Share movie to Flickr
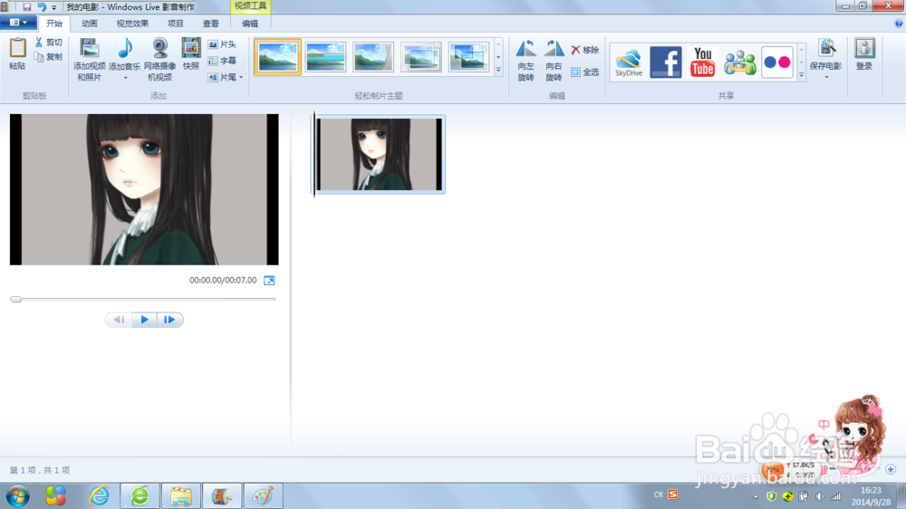906x509 pixels. click(776, 62)
